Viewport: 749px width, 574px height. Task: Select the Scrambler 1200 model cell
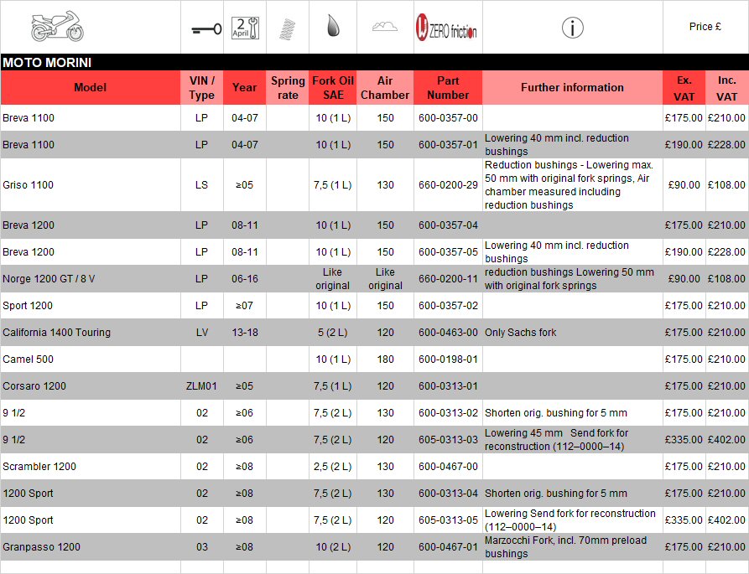[x=39, y=467]
